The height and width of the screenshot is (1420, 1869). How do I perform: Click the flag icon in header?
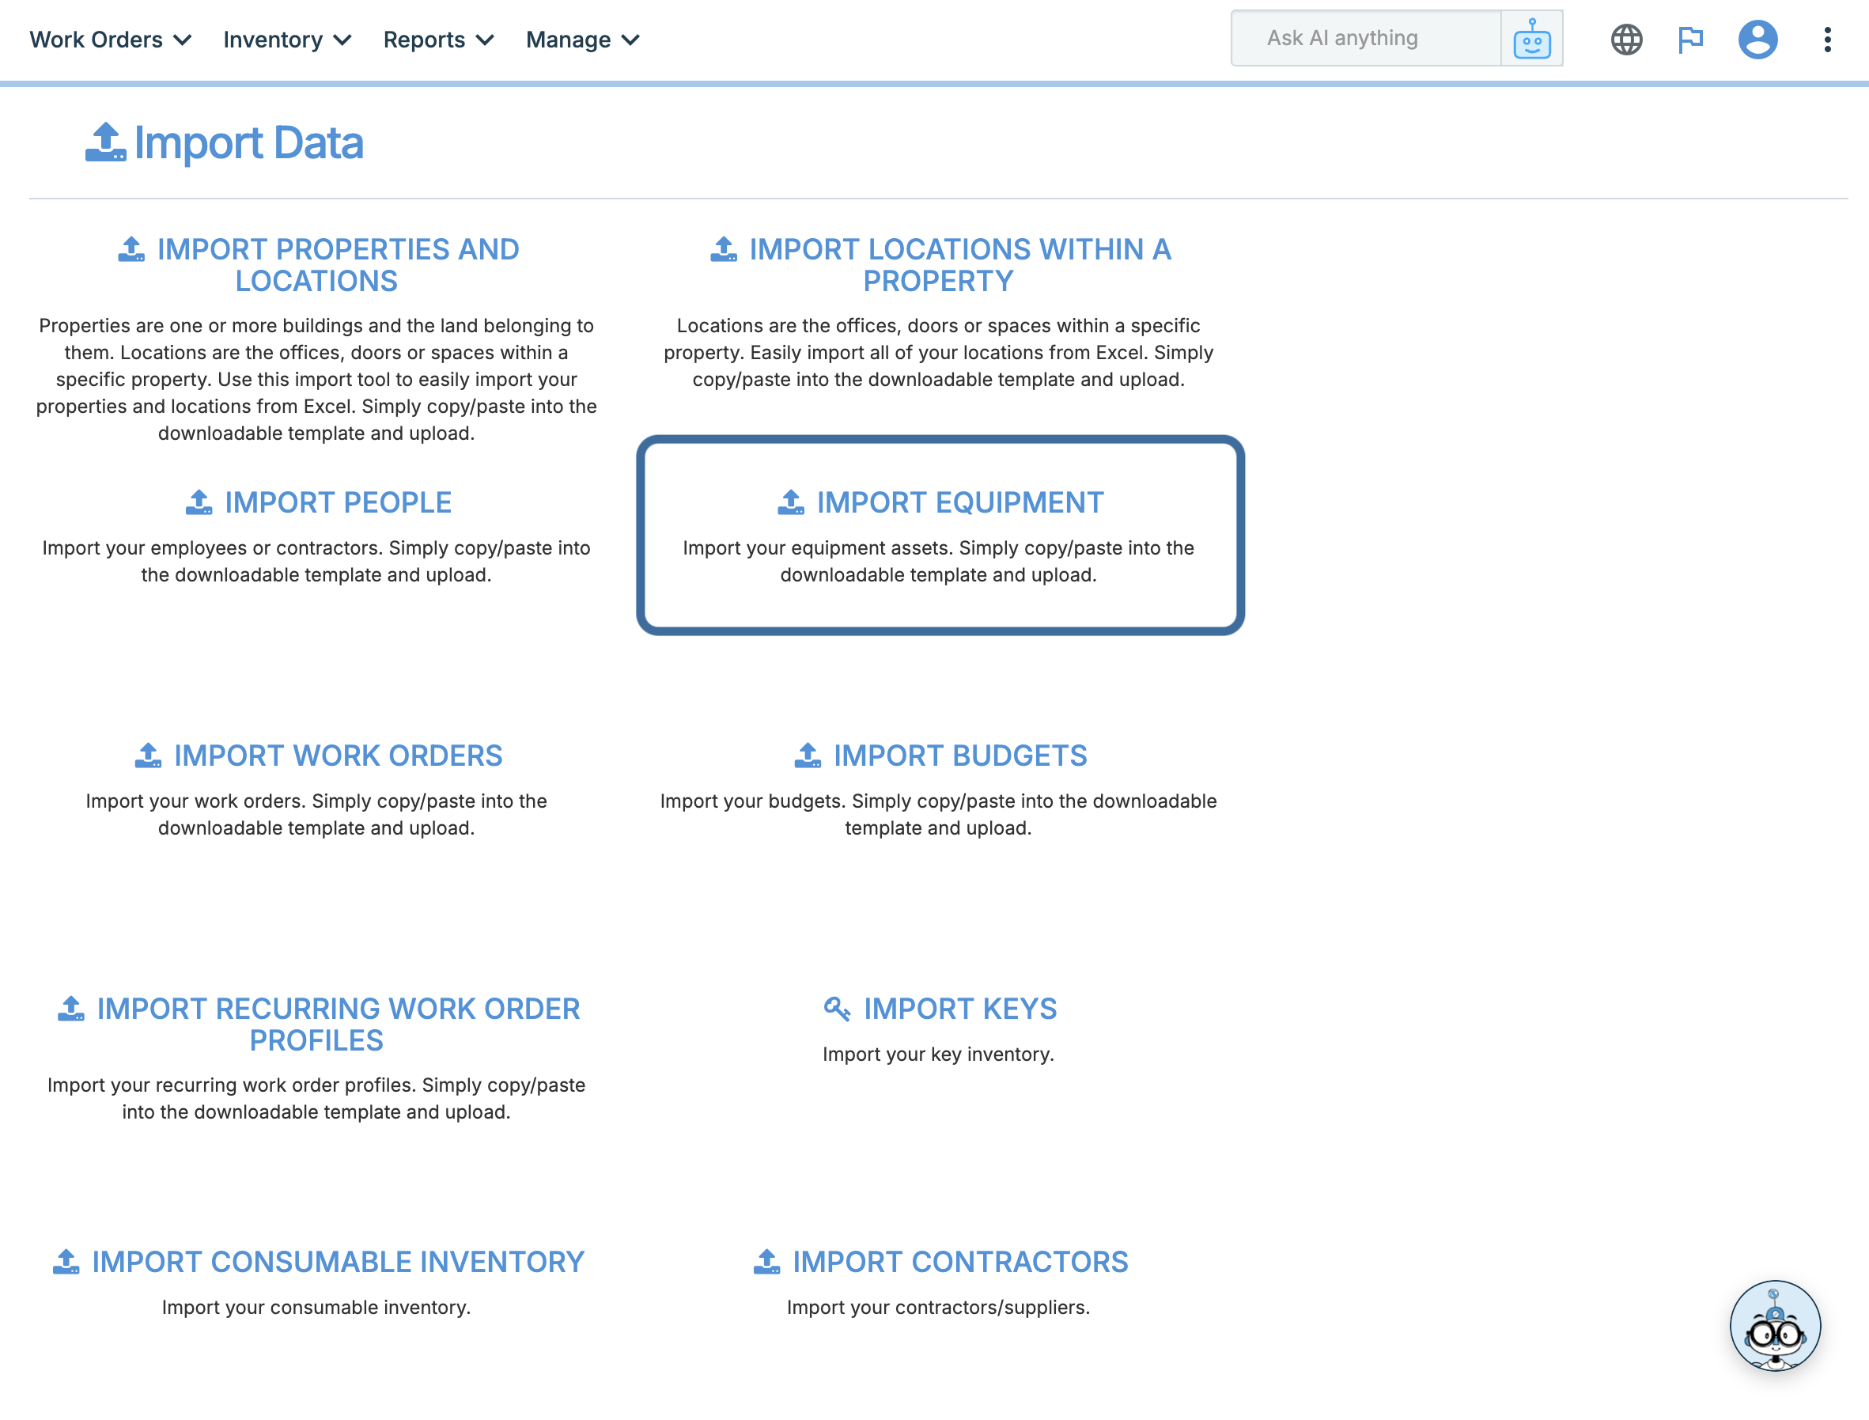tap(1690, 39)
